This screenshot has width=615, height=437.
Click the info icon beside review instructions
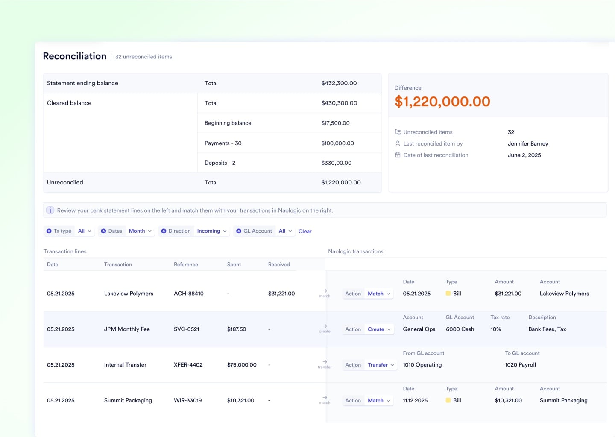point(50,210)
